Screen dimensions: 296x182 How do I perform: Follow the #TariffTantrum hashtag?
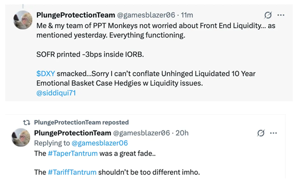72,172
